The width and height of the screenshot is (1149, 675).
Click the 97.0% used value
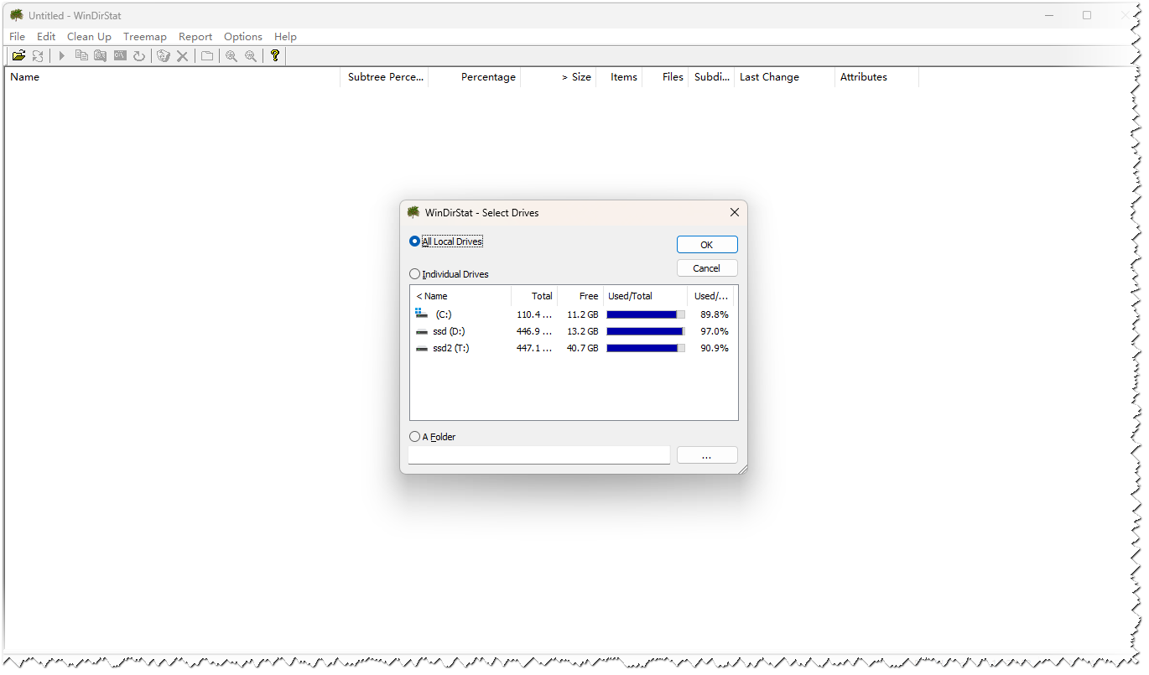(x=715, y=331)
